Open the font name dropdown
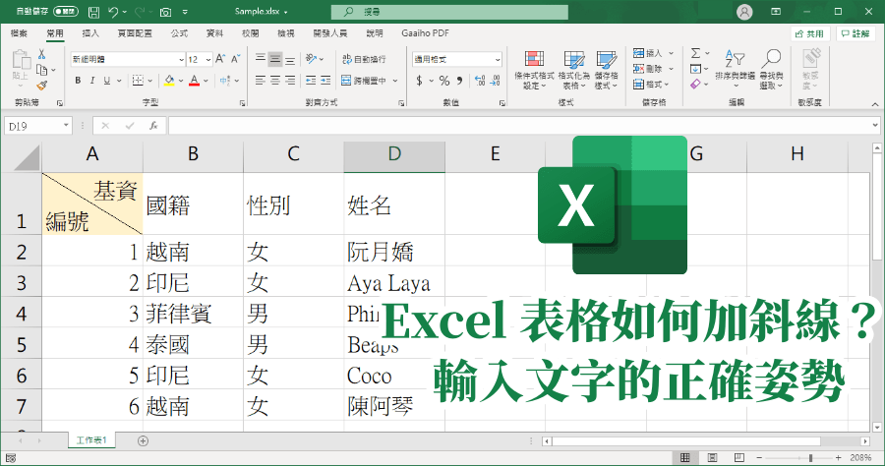The image size is (885, 466). click(181, 59)
